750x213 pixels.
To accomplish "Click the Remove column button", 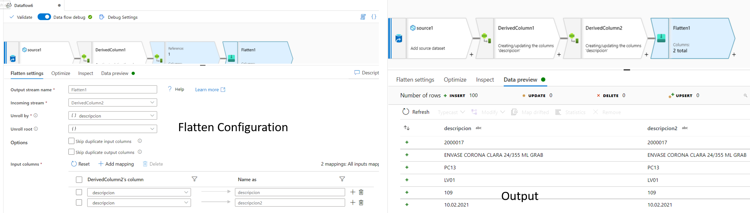I will tap(607, 112).
